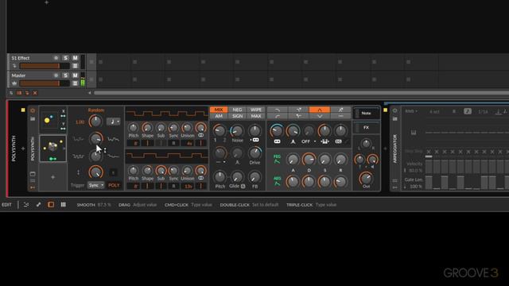509x286 pixels.
Task: Open the FX chain button
Action: coord(366,128)
